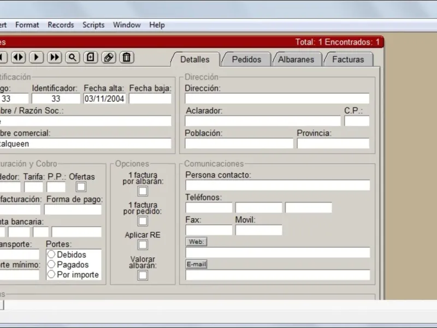Viewport: 437px width, 328px height.
Task: Click the left-right arrows navigation icon
Action: [19, 57]
